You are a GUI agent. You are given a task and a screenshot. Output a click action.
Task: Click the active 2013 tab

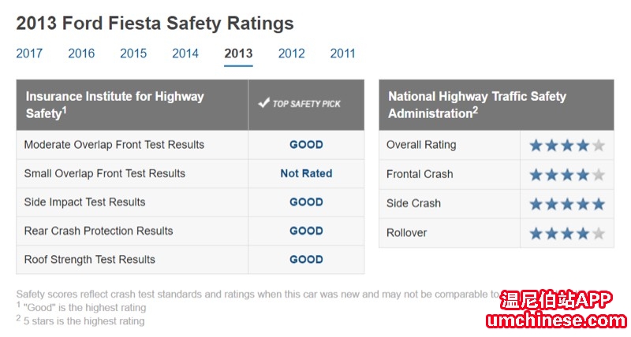coord(238,54)
